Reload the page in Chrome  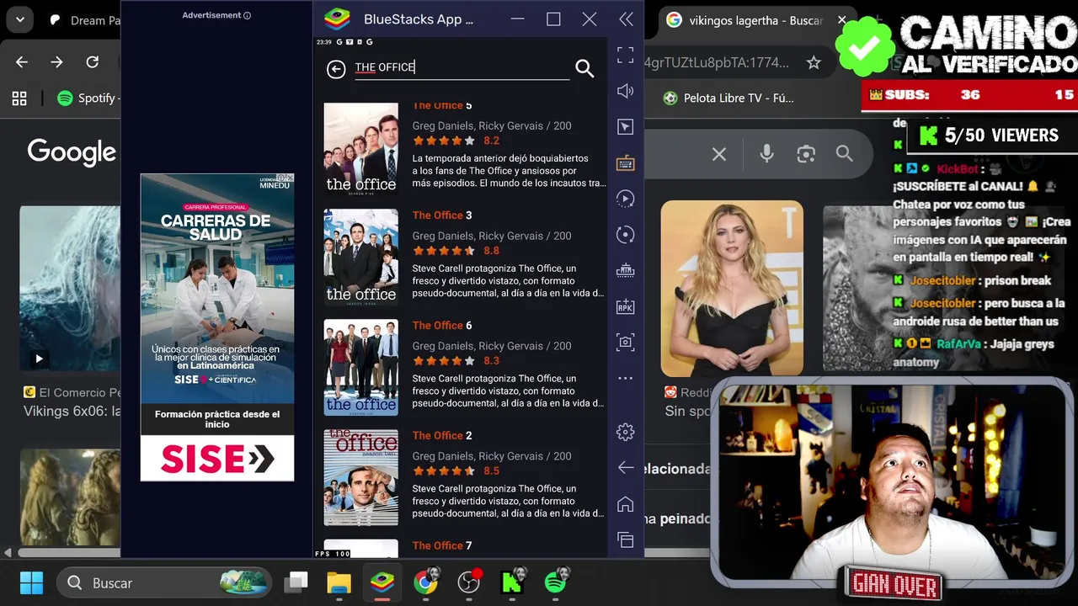(93, 62)
